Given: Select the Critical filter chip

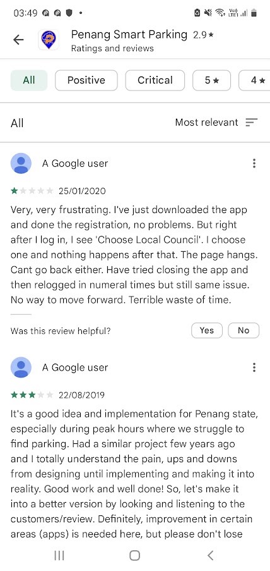Looking at the screenshot, I should [x=155, y=80].
